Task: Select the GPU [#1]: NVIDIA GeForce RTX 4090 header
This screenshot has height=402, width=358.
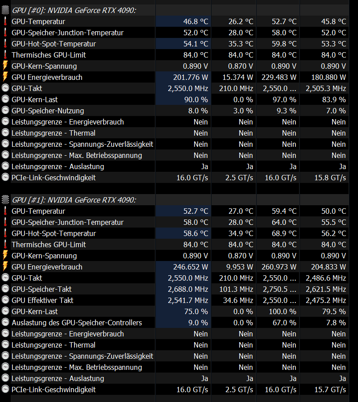Action: (x=74, y=200)
